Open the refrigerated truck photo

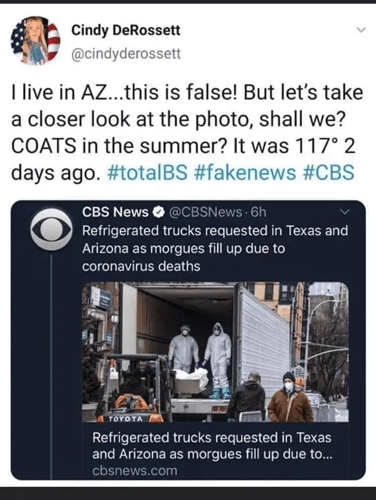click(x=215, y=352)
